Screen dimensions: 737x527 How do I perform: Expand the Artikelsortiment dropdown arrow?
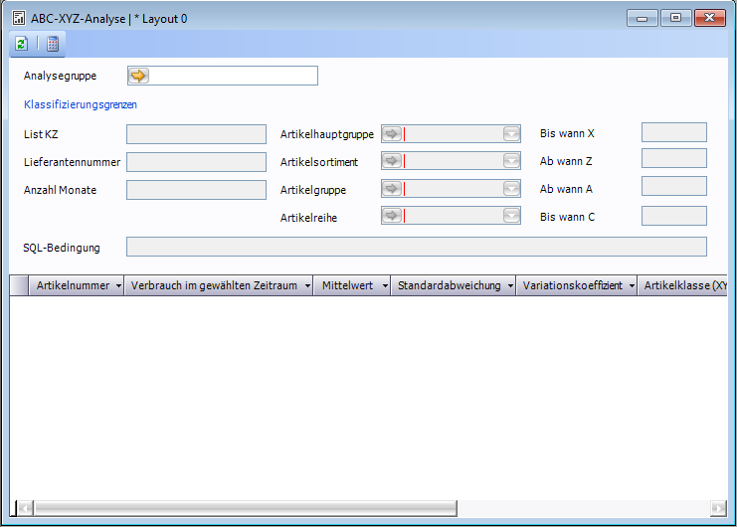(511, 161)
